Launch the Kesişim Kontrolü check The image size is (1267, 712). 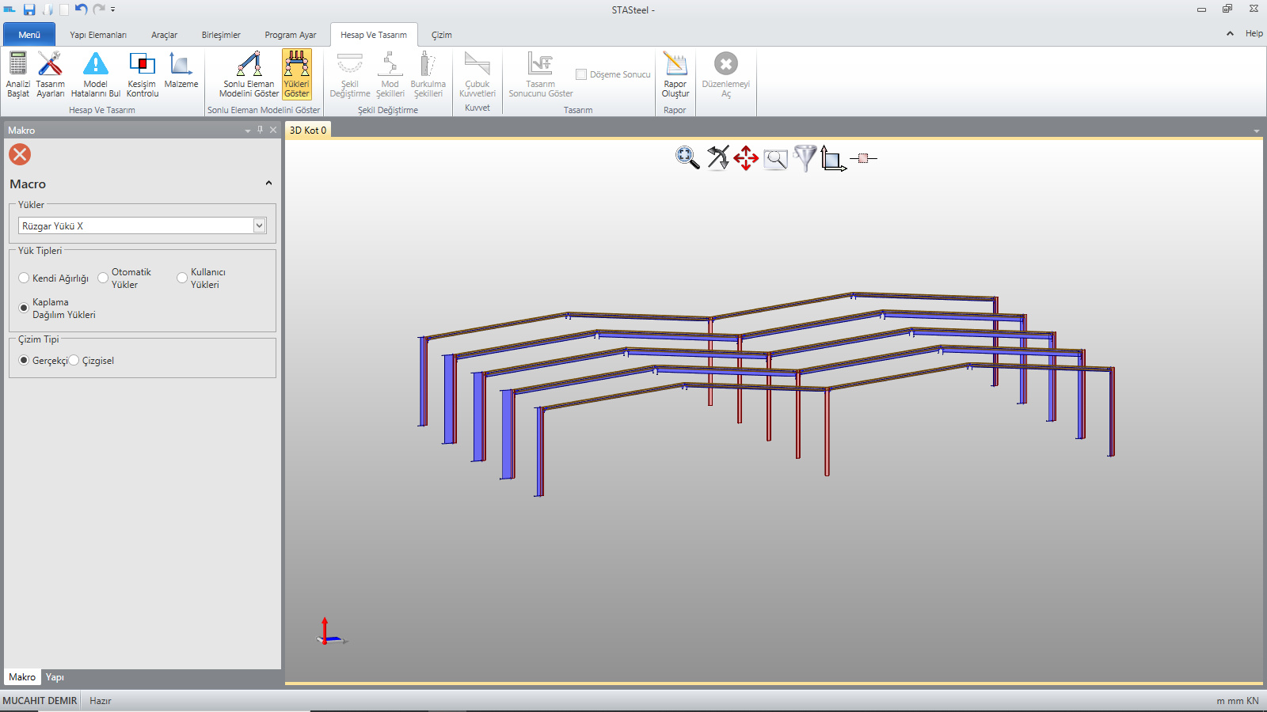point(143,64)
